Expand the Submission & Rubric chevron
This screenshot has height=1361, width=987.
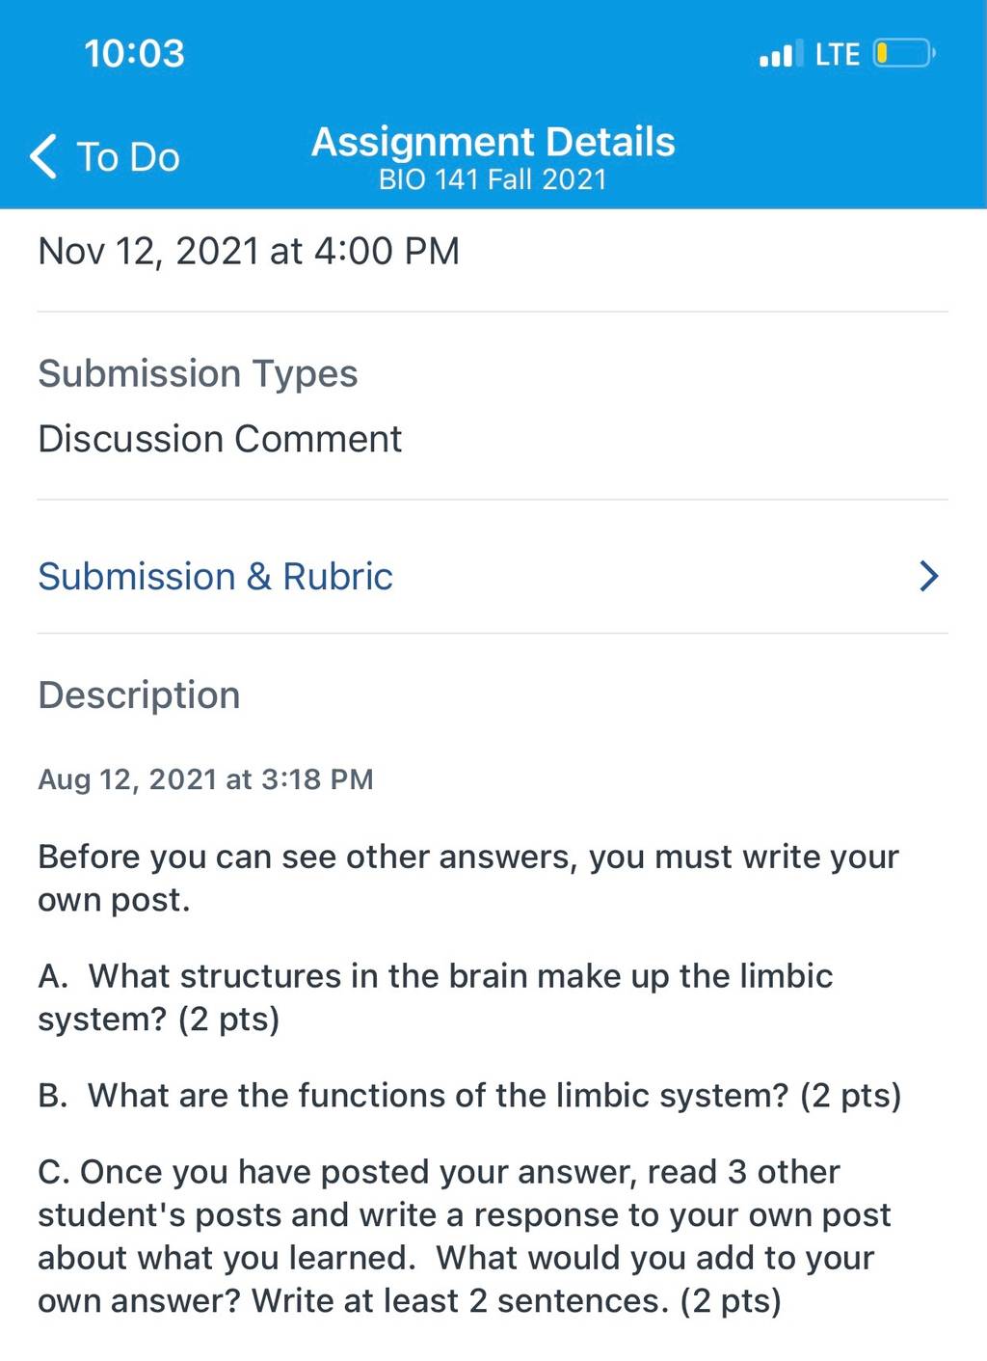tap(928, 576)
